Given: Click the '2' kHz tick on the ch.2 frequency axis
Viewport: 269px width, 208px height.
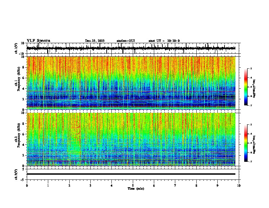Looking at the screenshot, I should tap(23, 155).
